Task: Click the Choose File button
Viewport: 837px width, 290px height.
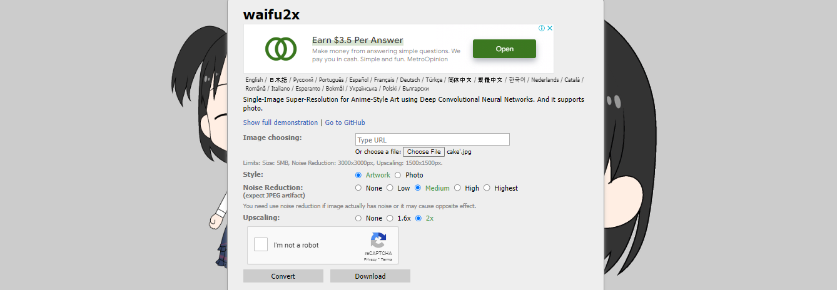Action: [424, 152]
